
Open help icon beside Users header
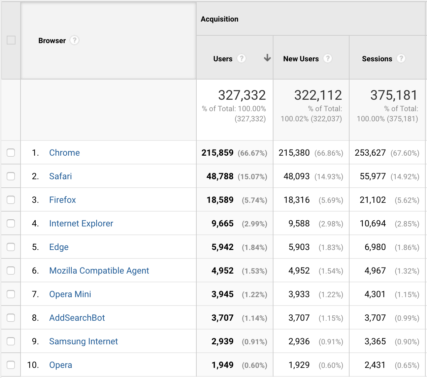241,59
